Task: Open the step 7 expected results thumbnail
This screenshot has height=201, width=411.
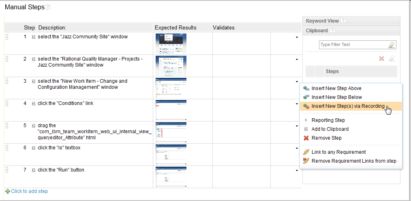Action: pos(171,177)
